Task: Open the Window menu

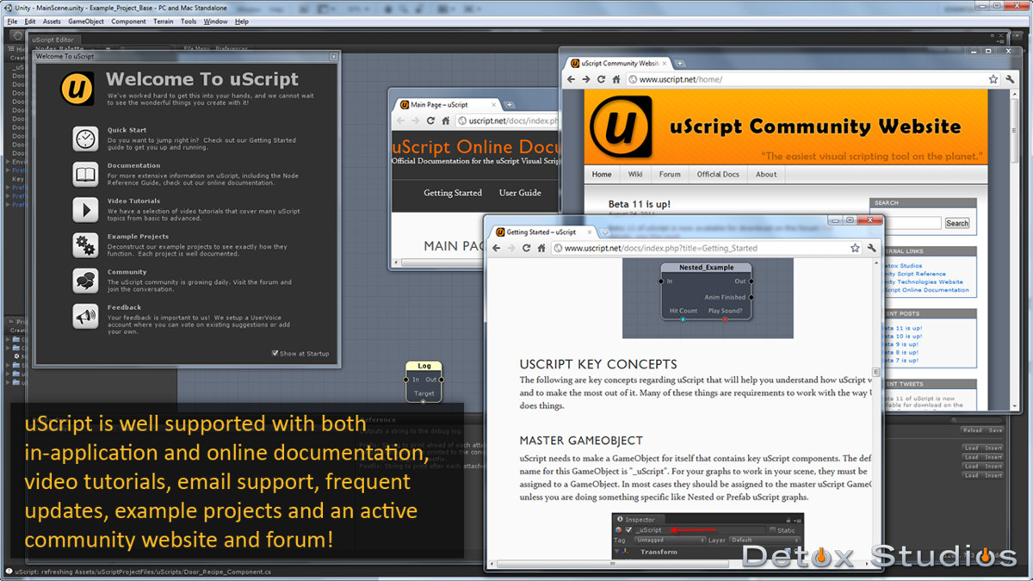Action: (216, 22)
